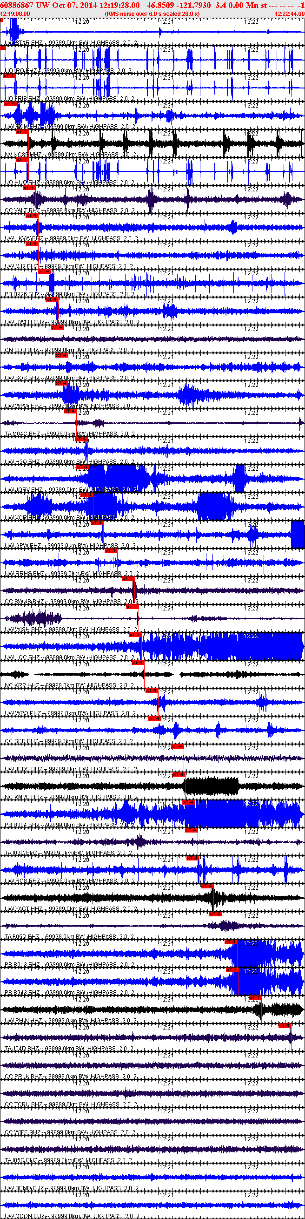Click the red xT pick flag in the UW YACT panel
This screenshot has width=305, height=1219.
click(207, 886)
